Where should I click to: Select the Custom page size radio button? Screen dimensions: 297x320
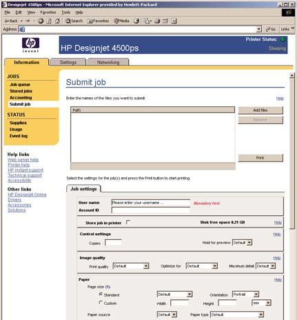[x=101, y=303]
